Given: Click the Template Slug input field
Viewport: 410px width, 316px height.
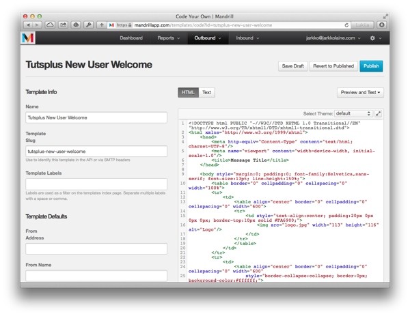Looking at the screenshot, I should (96, 152).
